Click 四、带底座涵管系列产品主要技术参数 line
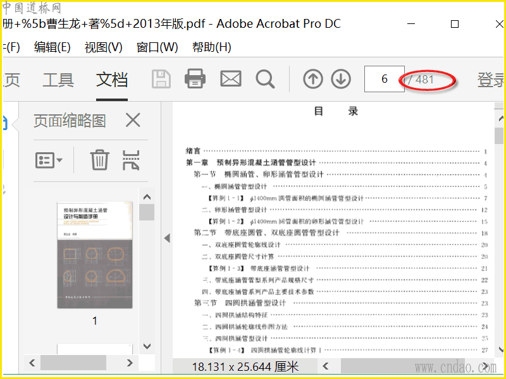 345,292
